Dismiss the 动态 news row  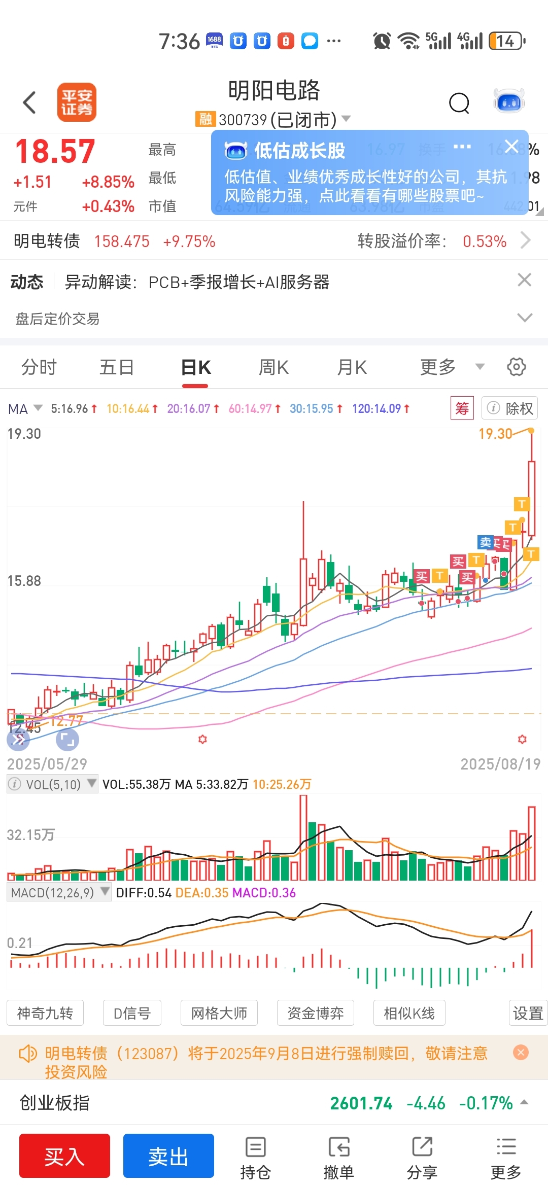tap(524, 280)
